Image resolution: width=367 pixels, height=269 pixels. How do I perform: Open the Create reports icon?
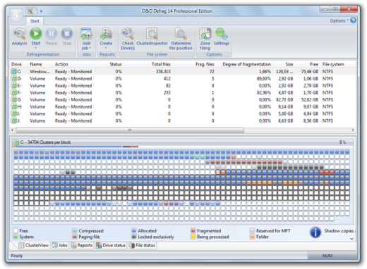[106, 34]
